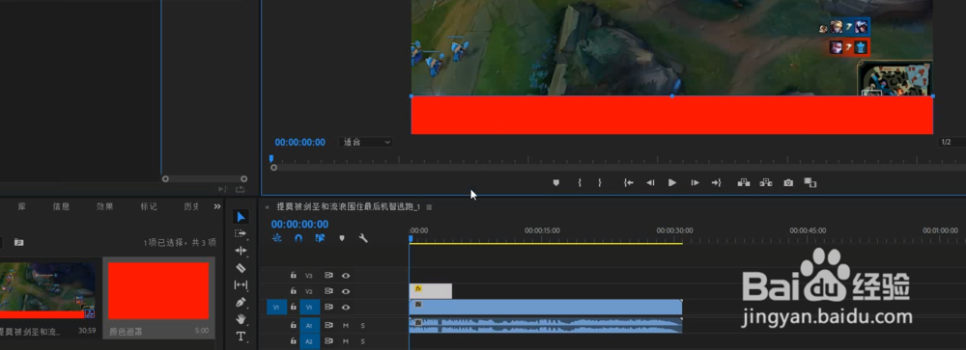
Task: Click fx badge on the V2 color matte clip
Action: tap(418, 288)
